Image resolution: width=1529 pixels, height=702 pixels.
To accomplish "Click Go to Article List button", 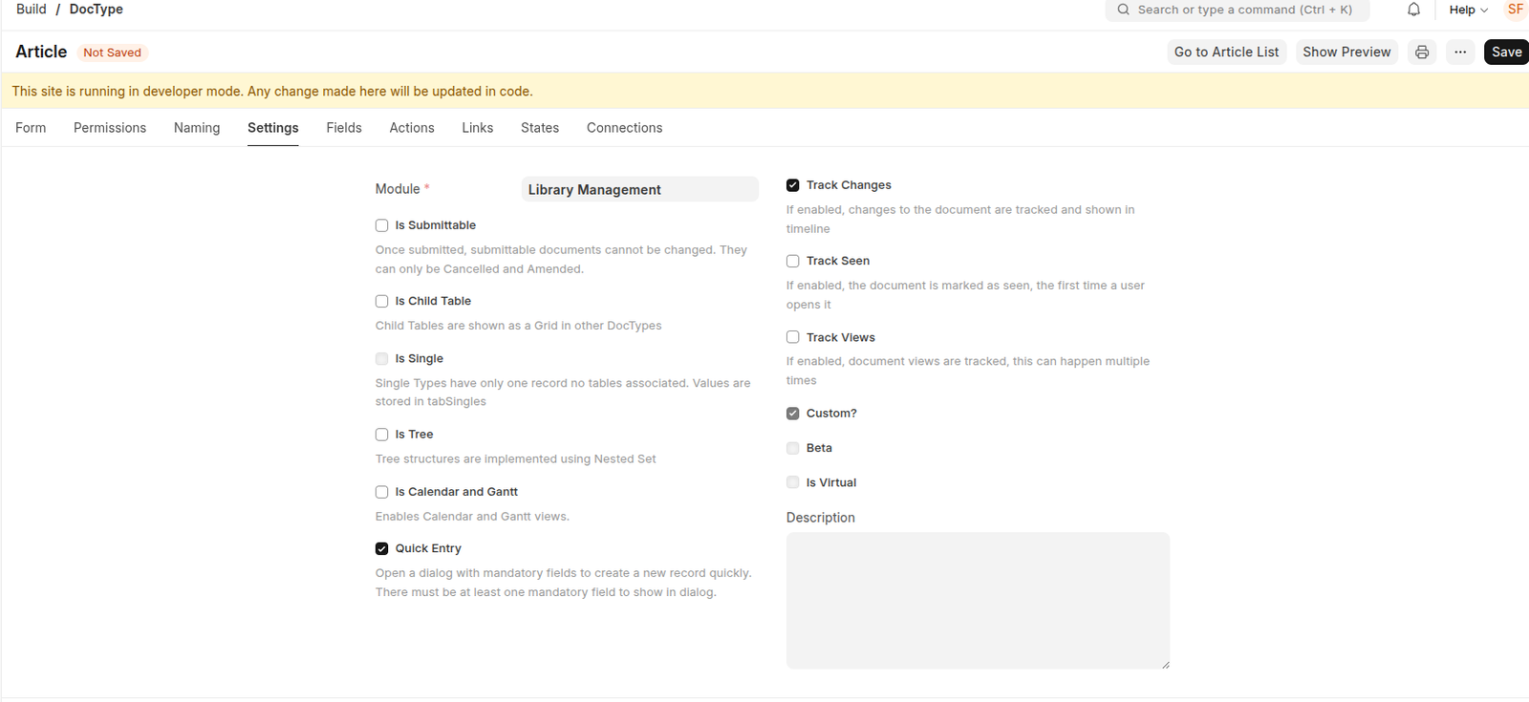I will pos(1226,53).
